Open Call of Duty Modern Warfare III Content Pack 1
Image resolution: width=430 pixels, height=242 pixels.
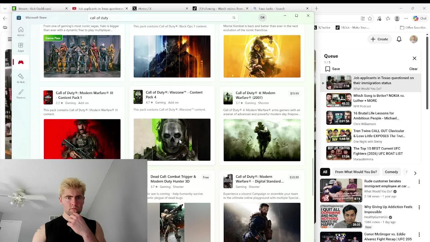tap(84, 95)
